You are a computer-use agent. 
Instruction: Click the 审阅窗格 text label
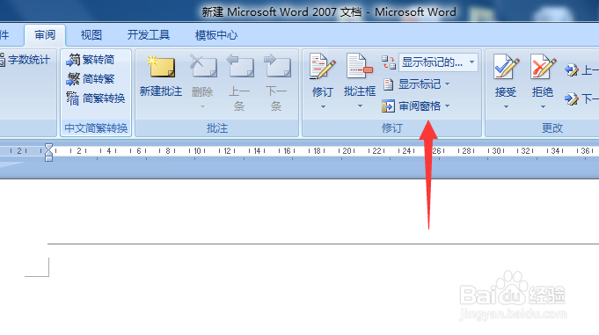click(x=420, y=106)
